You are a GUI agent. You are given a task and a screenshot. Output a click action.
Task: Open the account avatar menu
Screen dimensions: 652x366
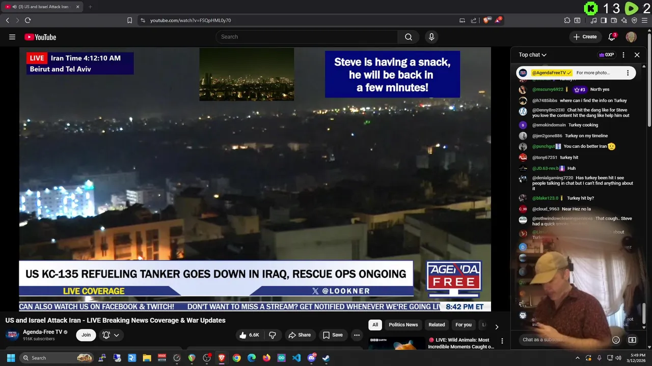tap(631, 37)
